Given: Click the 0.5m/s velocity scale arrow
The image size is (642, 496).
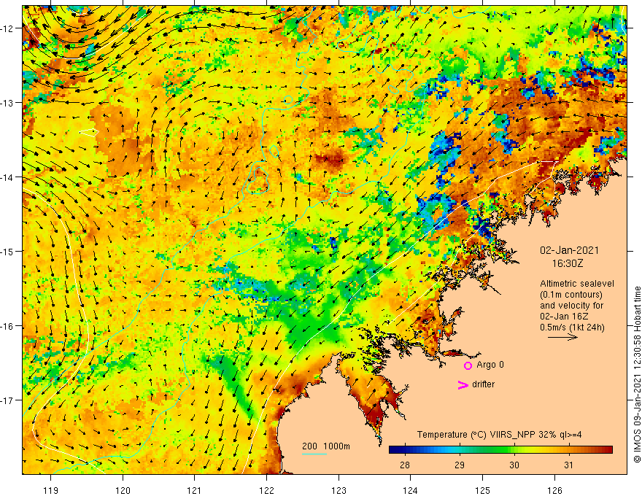Looking at the screenshot, I should 563,337.
